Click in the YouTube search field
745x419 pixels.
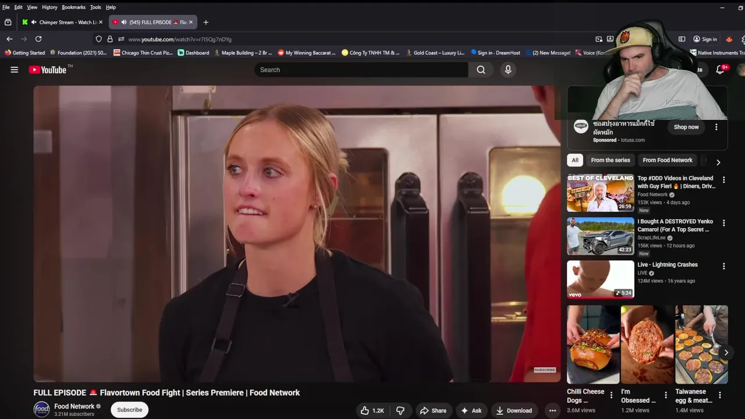[361, 70]
